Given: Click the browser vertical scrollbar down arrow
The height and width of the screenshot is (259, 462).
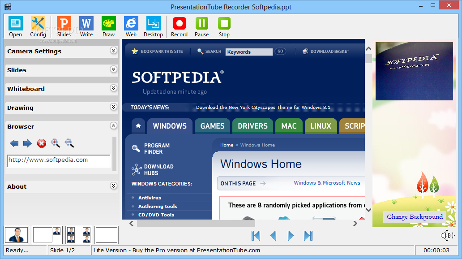Looking at the screenshot, I should pyautogui.click(x=368, y=210).
